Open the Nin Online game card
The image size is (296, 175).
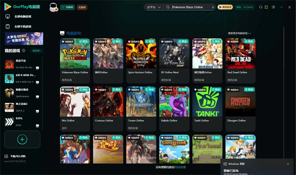point(75,109)
